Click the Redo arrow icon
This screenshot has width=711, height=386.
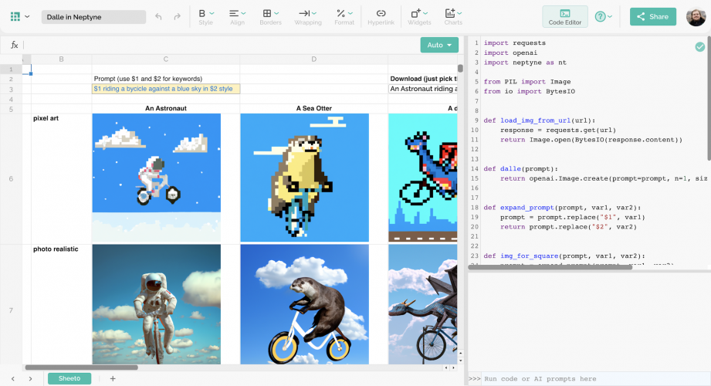(178, 16)
